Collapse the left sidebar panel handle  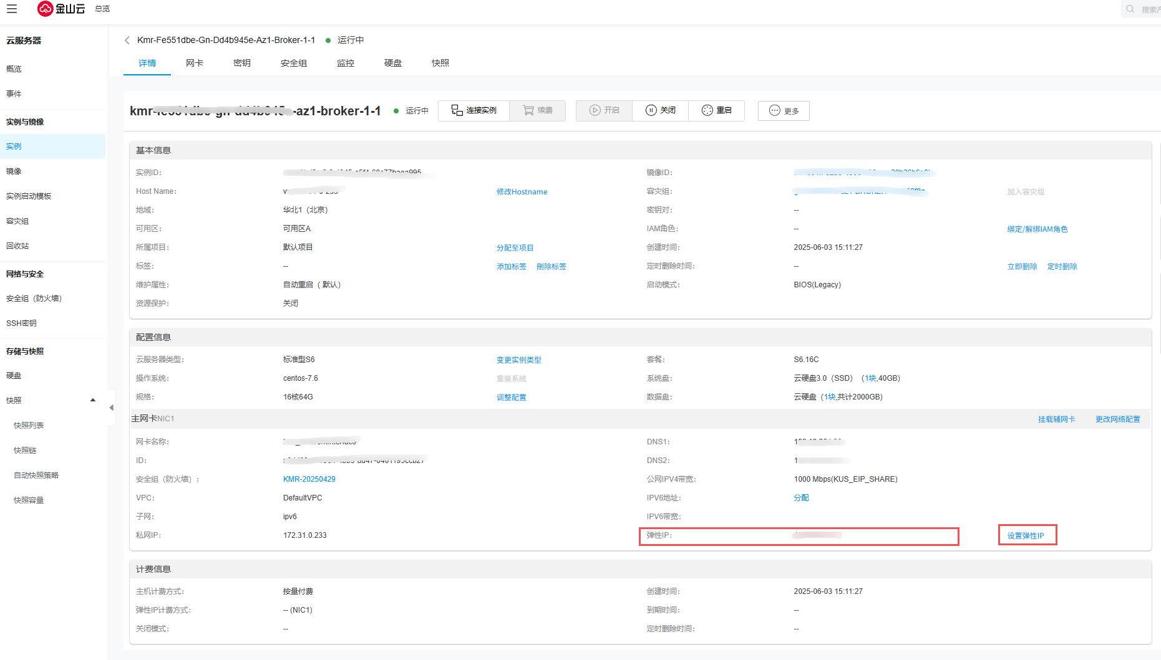[111, 408]
